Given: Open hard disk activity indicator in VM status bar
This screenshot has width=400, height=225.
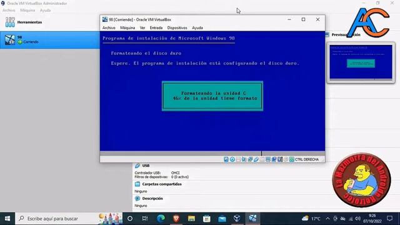Looking at the screenshot, I should tap(226, 159).
